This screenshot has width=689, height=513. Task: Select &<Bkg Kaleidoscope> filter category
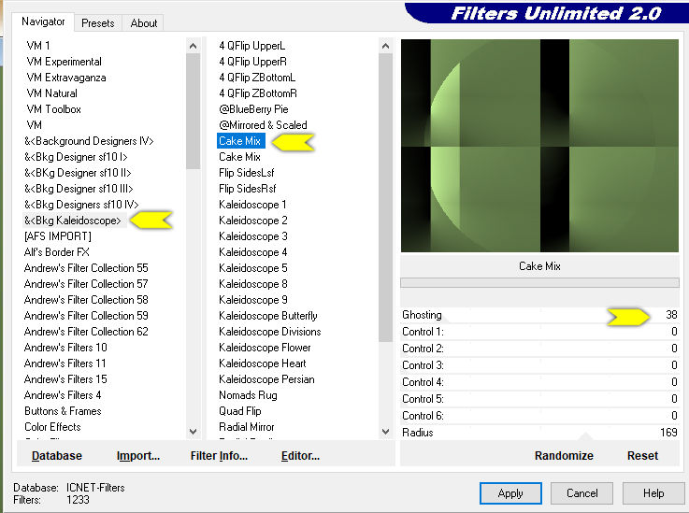click(x=73, y=221)
